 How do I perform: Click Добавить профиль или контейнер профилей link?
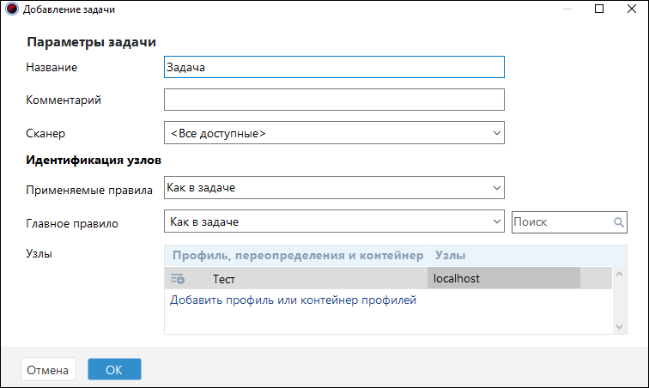tap(293, 300)
